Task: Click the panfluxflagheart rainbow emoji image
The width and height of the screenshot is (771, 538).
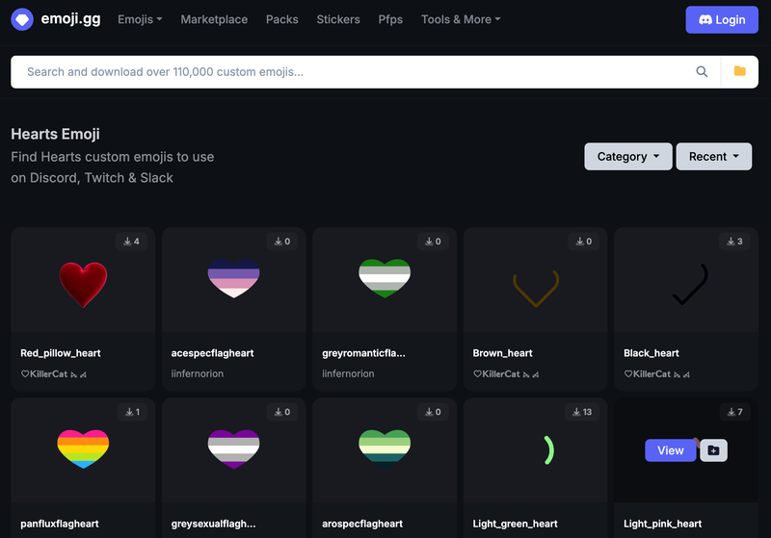Action: point(83,448)
